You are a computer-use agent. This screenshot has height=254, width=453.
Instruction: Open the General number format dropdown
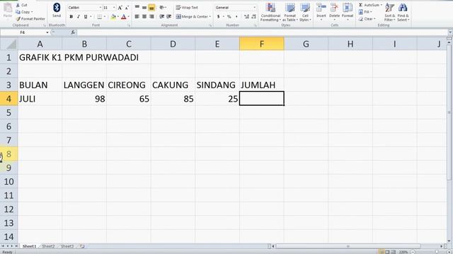tap(254, 8)
